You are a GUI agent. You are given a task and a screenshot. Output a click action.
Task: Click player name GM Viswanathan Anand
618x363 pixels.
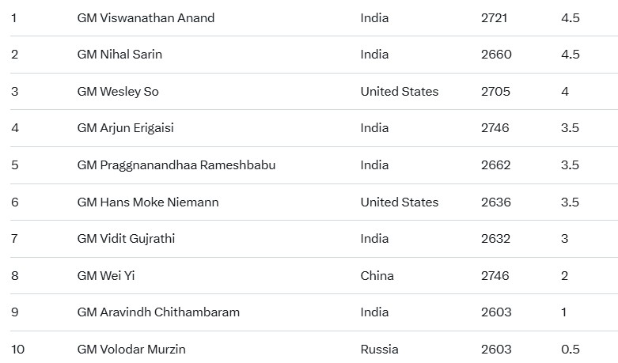click(x=146, y=17)
